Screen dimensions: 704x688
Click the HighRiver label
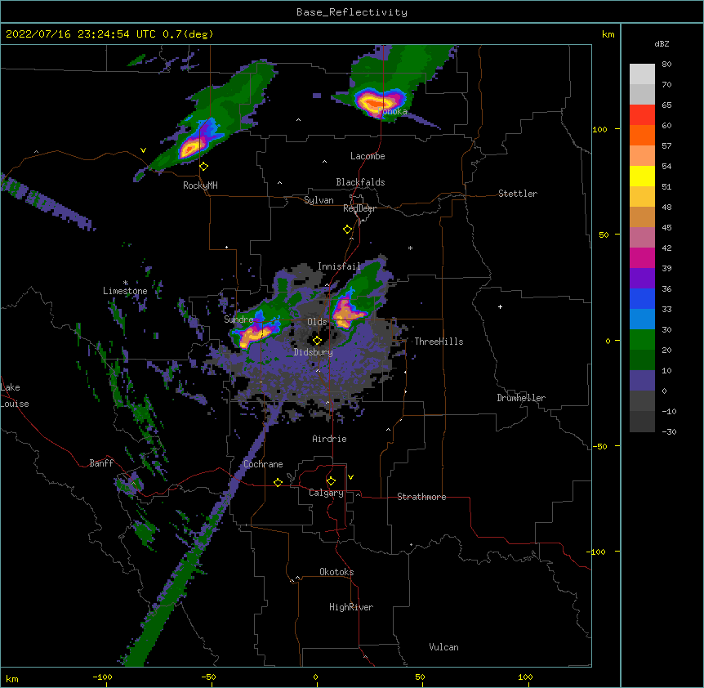tap(351, 607)
